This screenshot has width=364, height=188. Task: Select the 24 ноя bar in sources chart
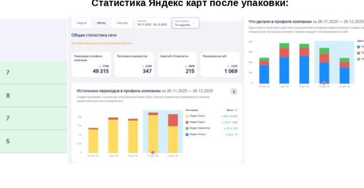point(93,140)
